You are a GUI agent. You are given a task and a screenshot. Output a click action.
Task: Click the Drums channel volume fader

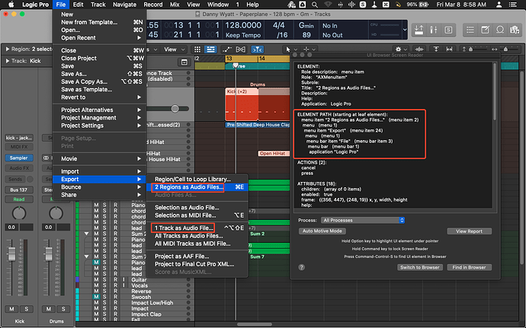tap(48, 253)
